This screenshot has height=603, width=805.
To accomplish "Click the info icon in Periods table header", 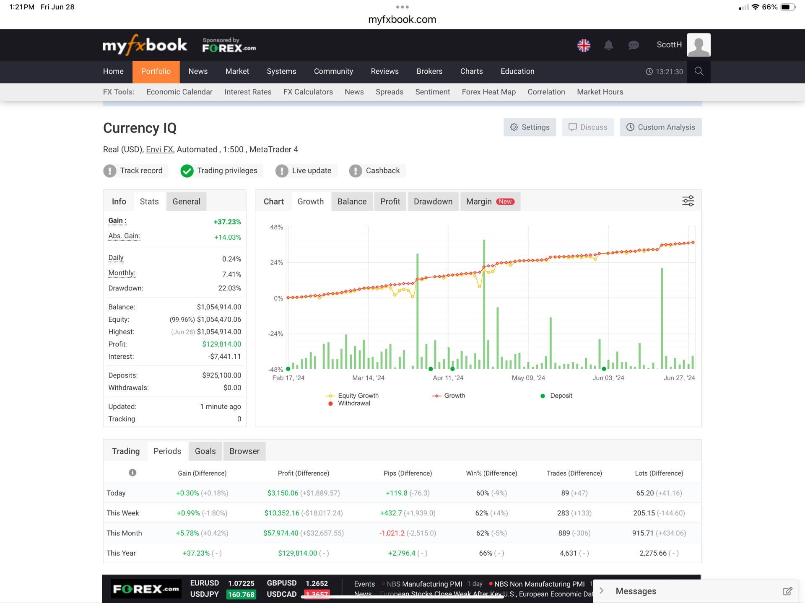I will [x=132, y=472].
